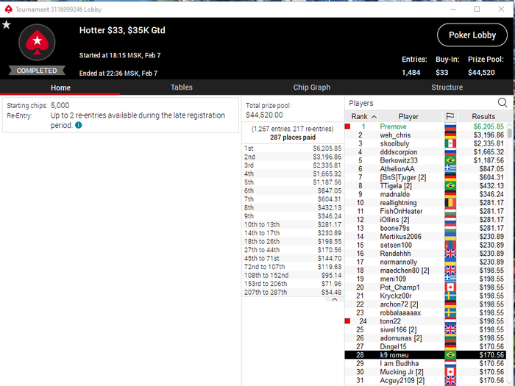Image resolution: width=515 pixels, height=386 pixels.
Task: Switch to the Tables tab
Action: tap(181, 87)
